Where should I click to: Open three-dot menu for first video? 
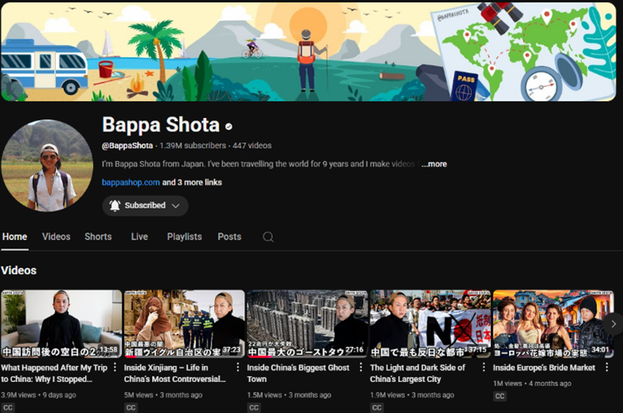[x=115, y=368]
